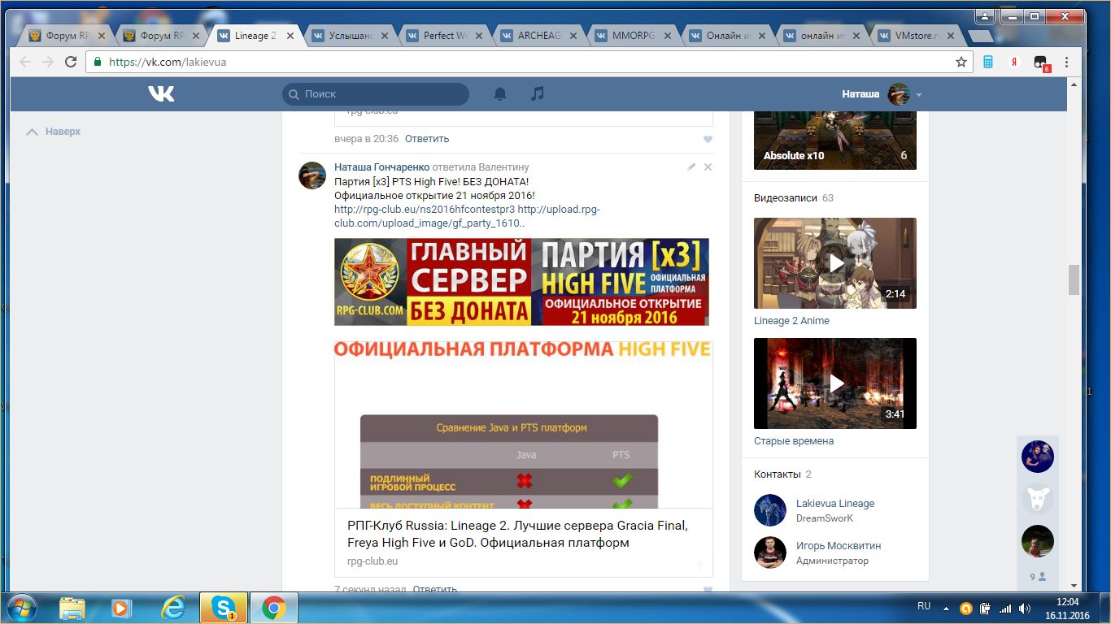
Task: Open VK notifications bell
Action: click(500, 94)
